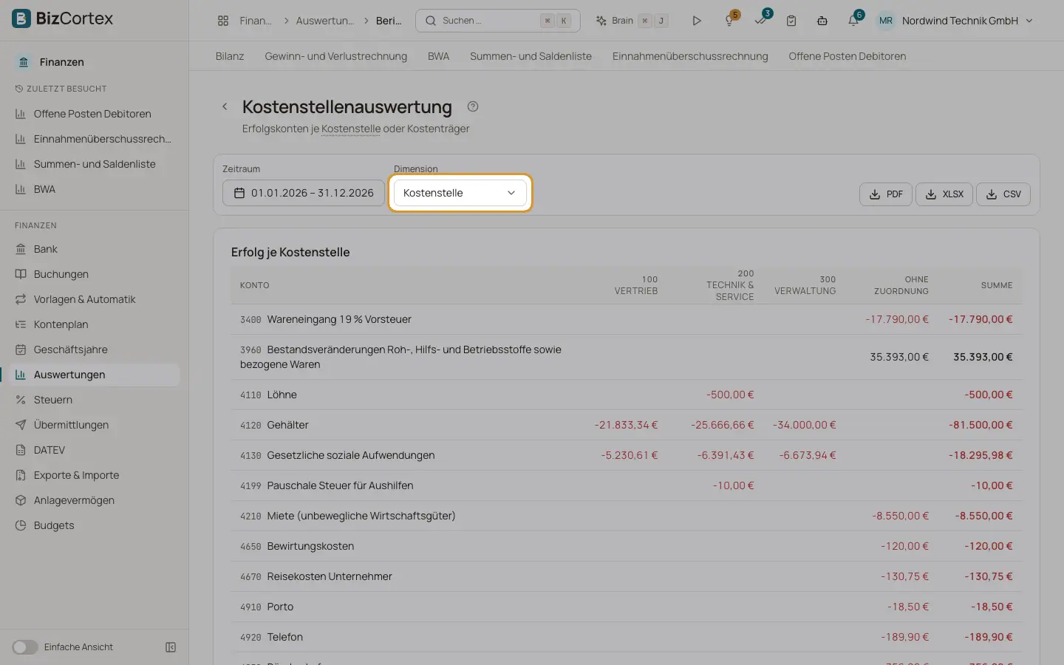Open Exporte & Importe in sidebar
Screen dimensions: 1064x665
(x=95, y=475)
